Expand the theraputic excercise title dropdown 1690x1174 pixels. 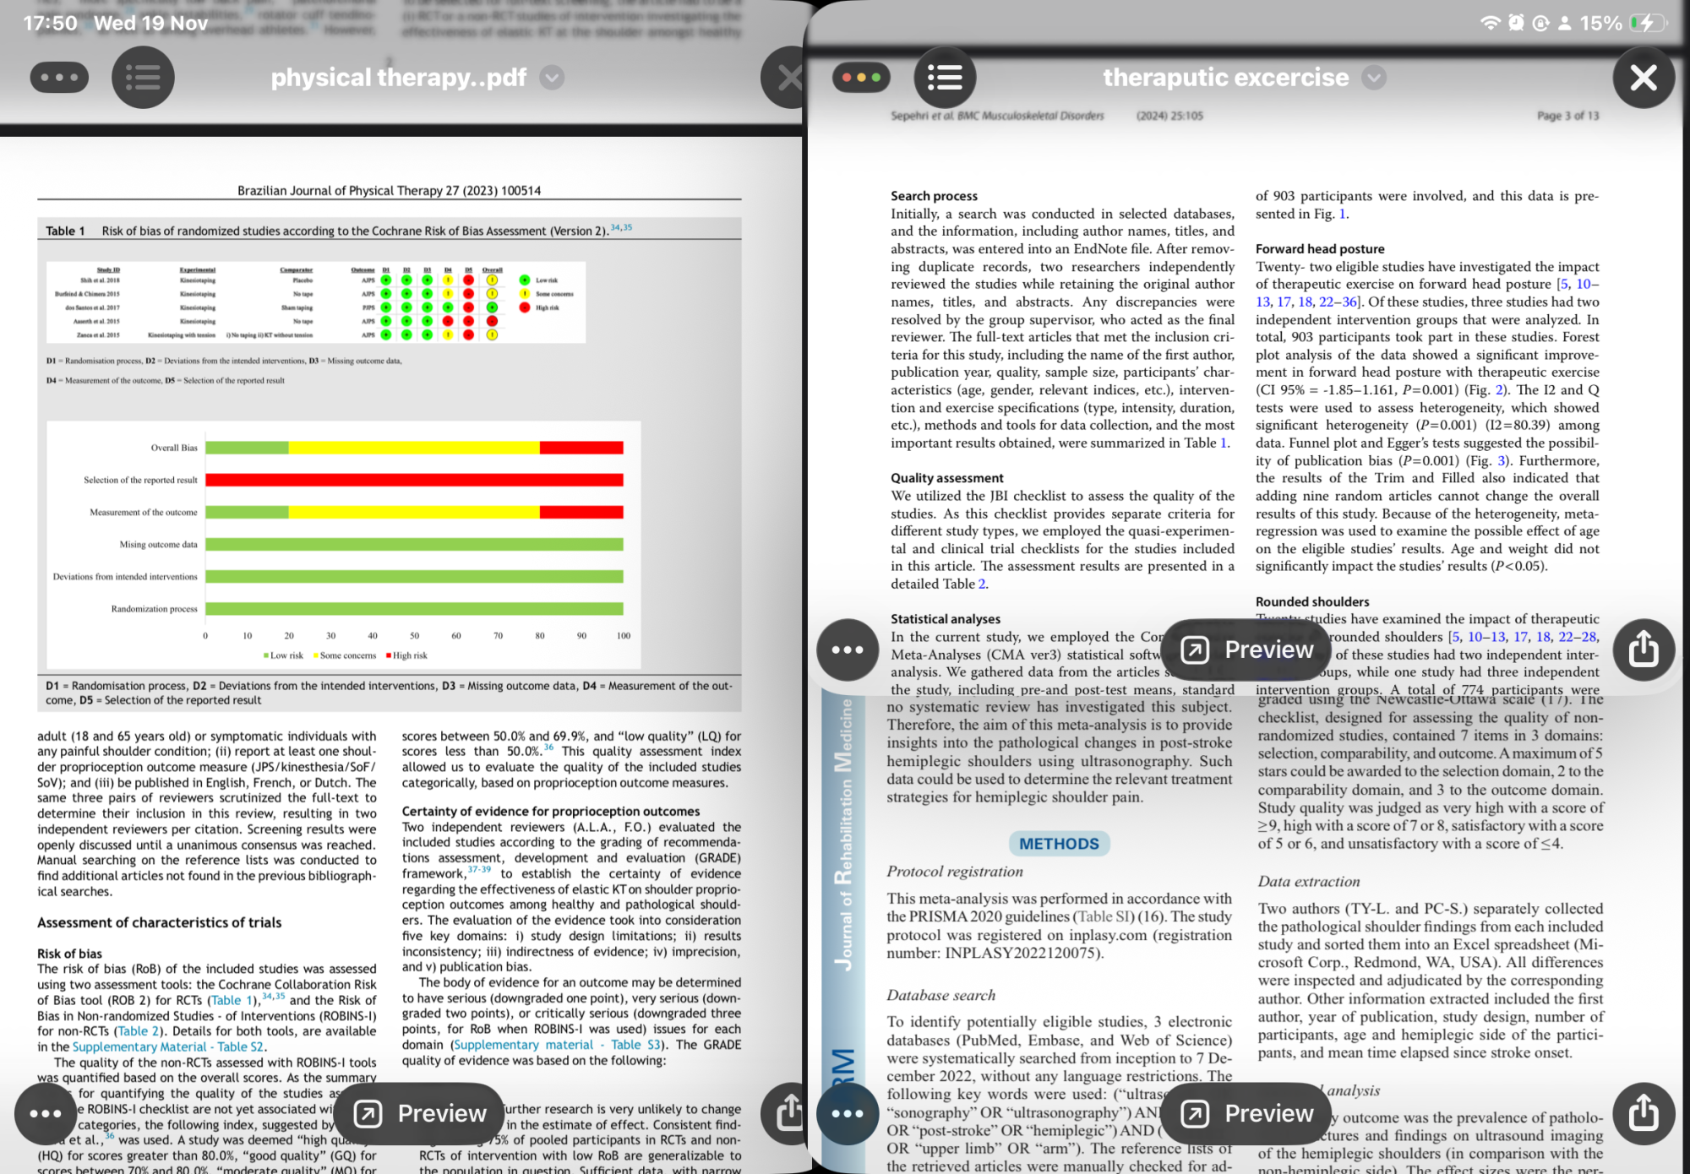(1374, 78)
